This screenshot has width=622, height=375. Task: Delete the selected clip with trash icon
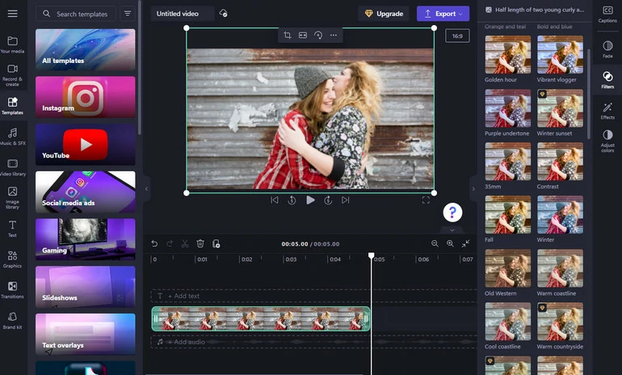[200, 243]
